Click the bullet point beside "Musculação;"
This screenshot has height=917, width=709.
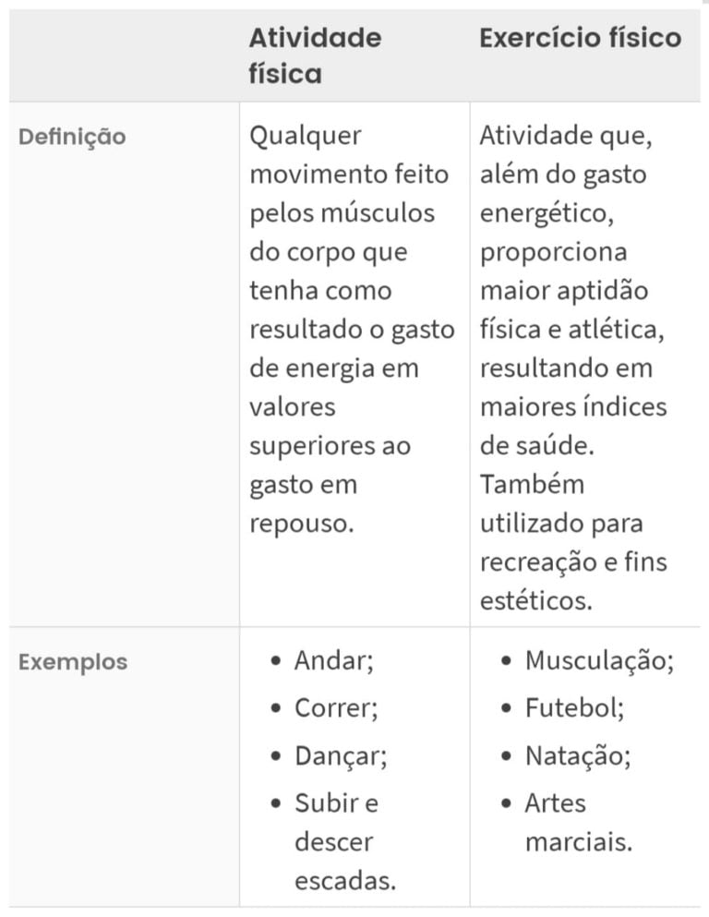(507, 661)
